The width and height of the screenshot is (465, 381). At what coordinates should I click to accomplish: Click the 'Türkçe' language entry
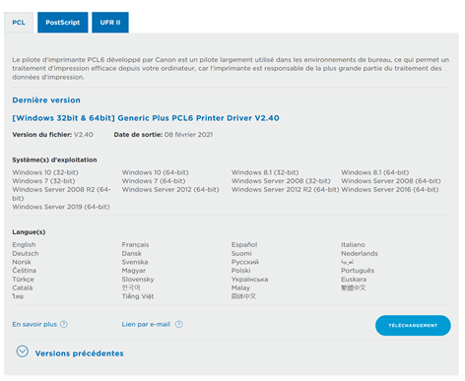[x=23, y=280]
